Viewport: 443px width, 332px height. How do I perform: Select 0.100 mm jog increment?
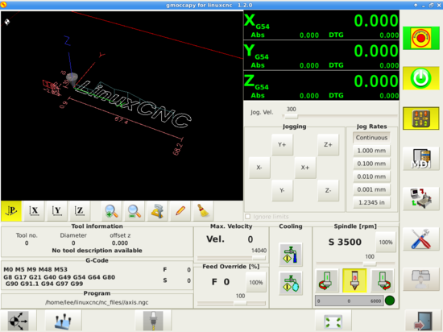371,164
